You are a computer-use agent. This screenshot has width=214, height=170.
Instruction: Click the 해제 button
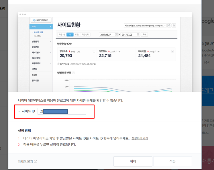coord(133,161)
